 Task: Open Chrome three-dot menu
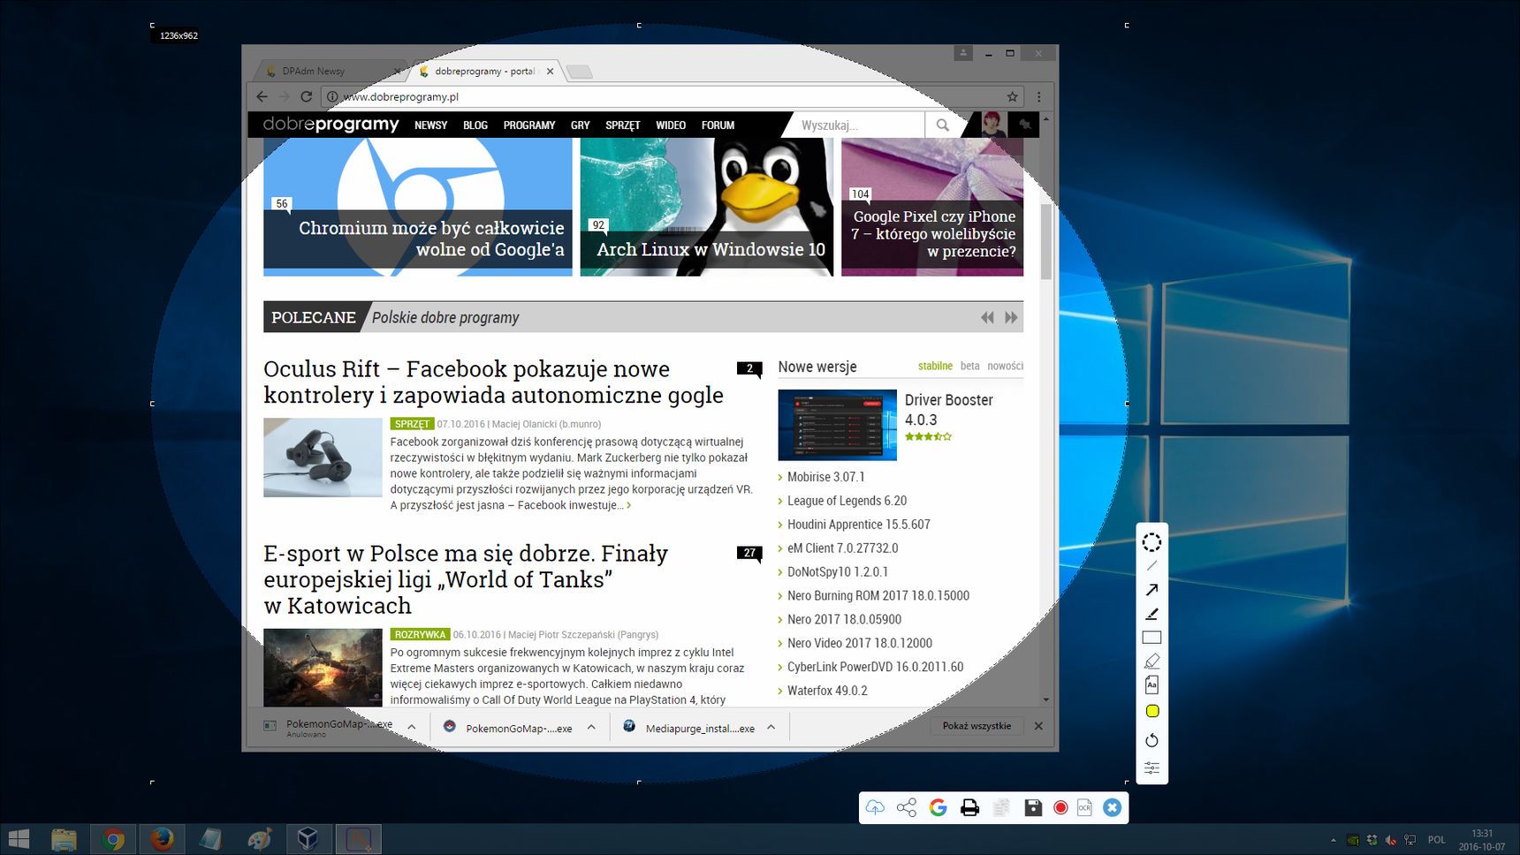(1039, 96)
